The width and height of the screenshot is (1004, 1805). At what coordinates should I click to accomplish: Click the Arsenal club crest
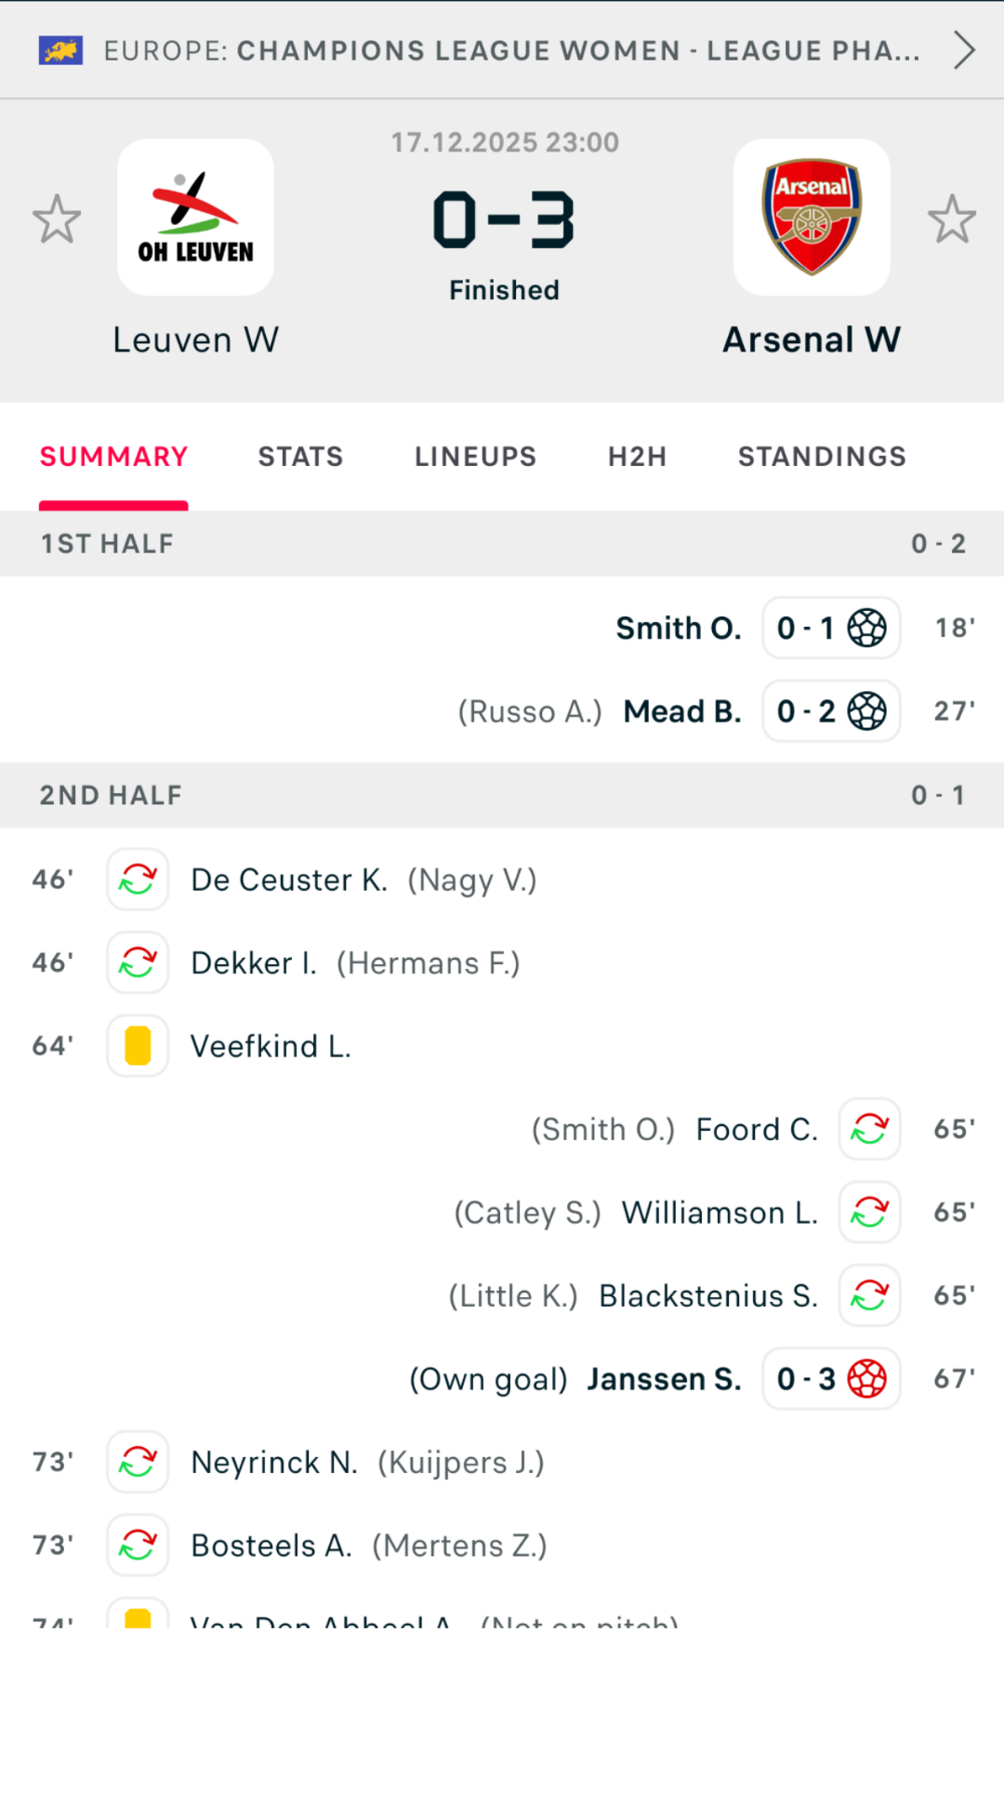point(811,216)
